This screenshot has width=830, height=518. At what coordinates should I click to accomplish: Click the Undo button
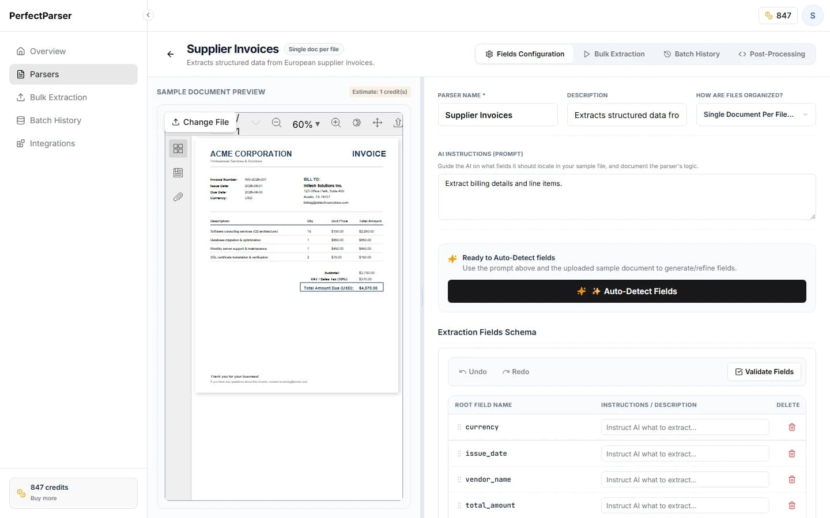click(473, 372)
